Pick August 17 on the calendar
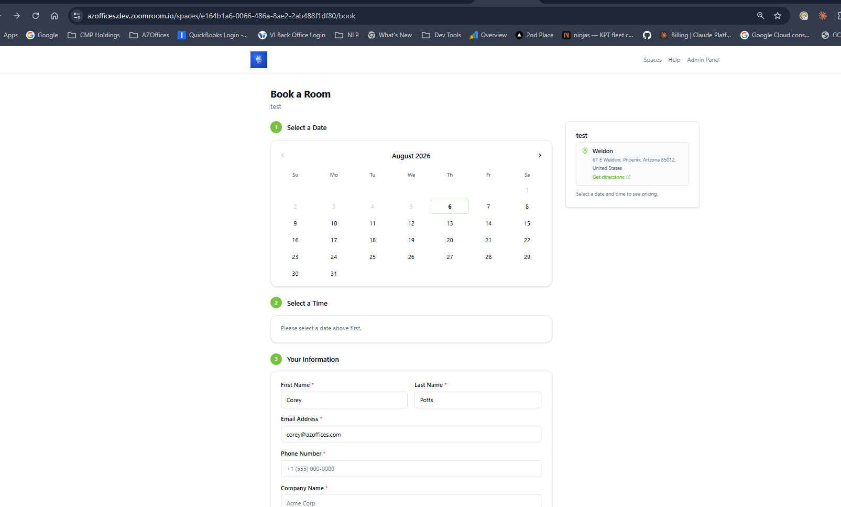841x507 pixels. point(334,240)
